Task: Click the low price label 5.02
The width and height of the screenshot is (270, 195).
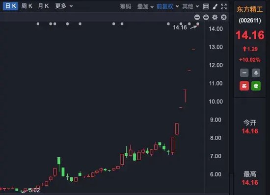Action: coord(34,190)
